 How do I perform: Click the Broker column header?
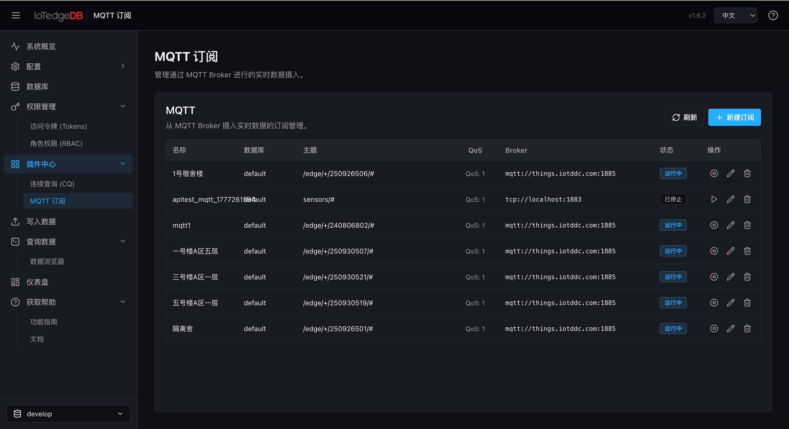[516, 150]
